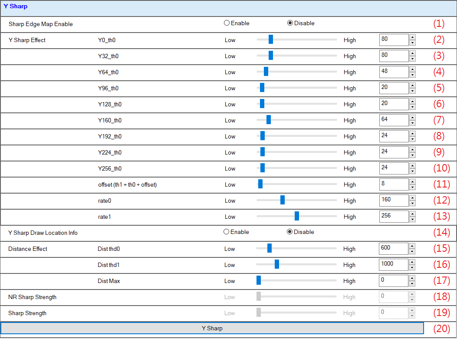
Task: Focus the Y256_th0 value text box
Action: [394, 168]
